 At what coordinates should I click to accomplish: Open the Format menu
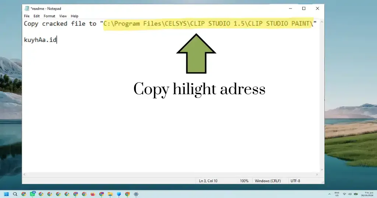(x=49, y=16)
